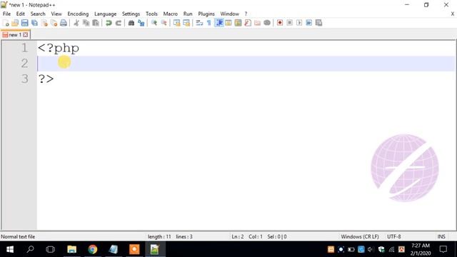Toggle synchronize vertical scrolling icon
The height and width of the screenshot is (257, 457).
[176, 23]
